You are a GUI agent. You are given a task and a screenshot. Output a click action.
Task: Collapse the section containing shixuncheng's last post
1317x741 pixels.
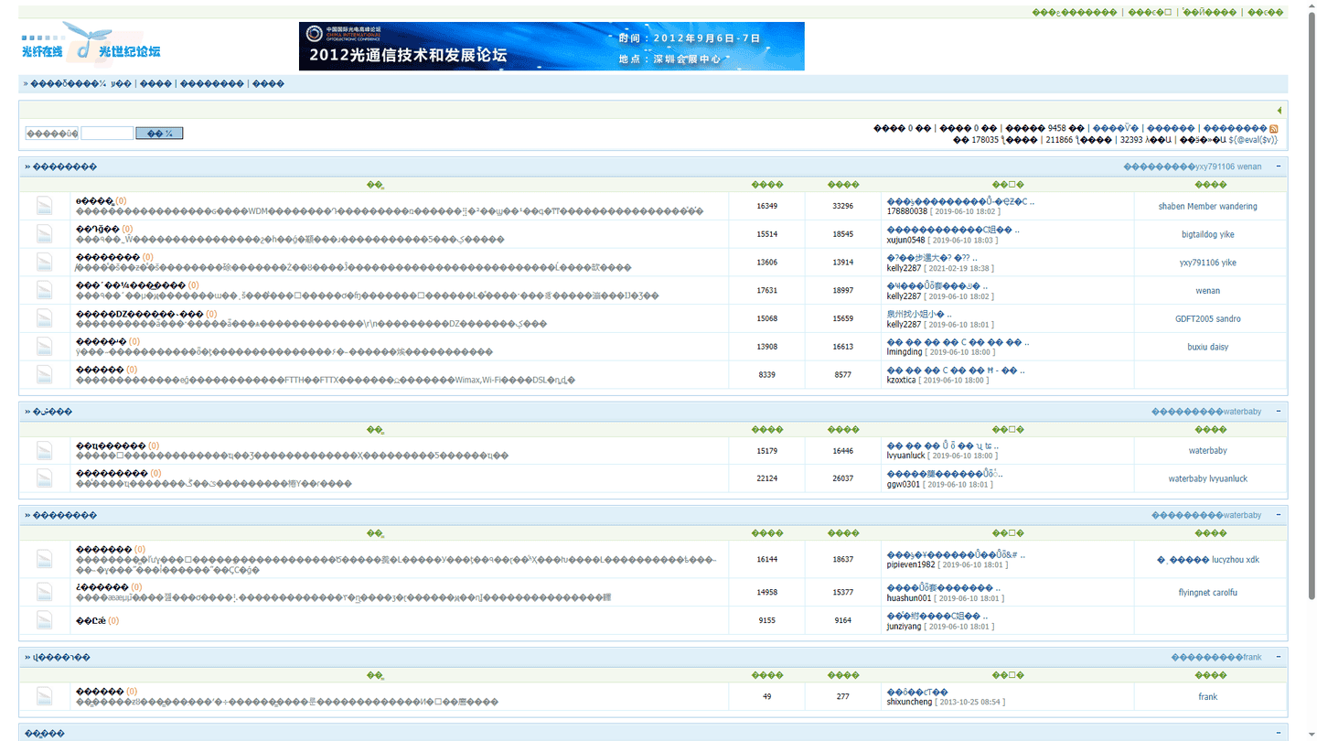click(x=1279, y=657)
